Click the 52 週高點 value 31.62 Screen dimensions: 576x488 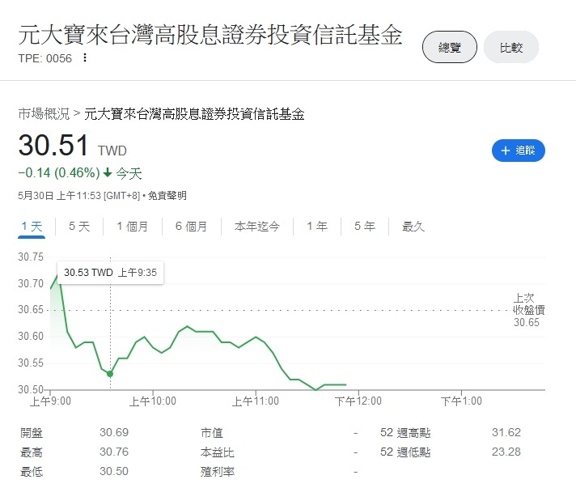coord(506,432)
